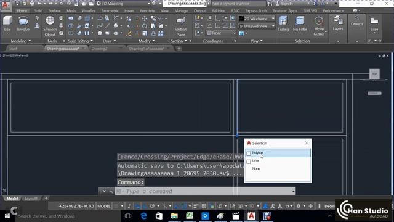Click the keyword search field
394x222 pixels.
click(238, 4)
